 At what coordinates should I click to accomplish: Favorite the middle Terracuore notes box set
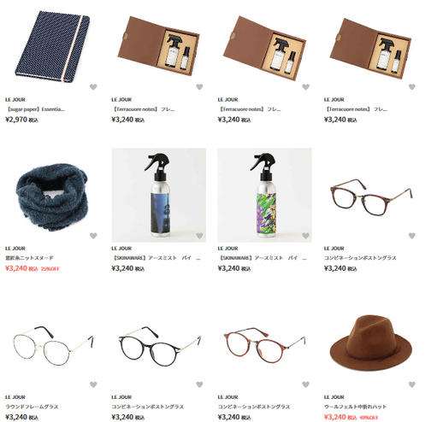point(305,87)
